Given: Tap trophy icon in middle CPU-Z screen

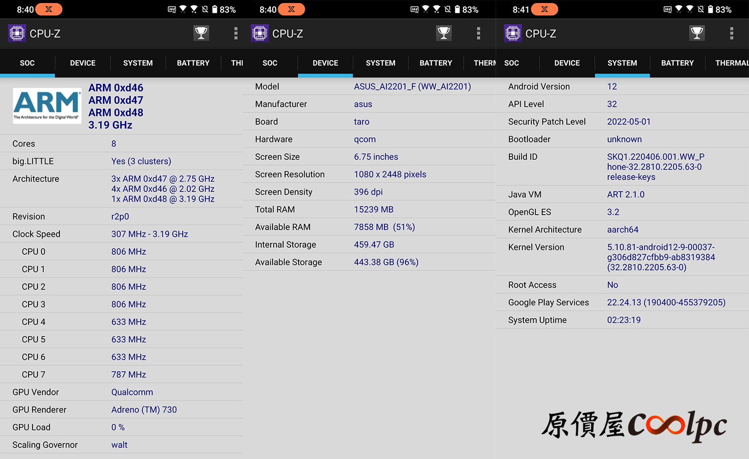Looking at the screenshot, I should [x=444, y=33].
